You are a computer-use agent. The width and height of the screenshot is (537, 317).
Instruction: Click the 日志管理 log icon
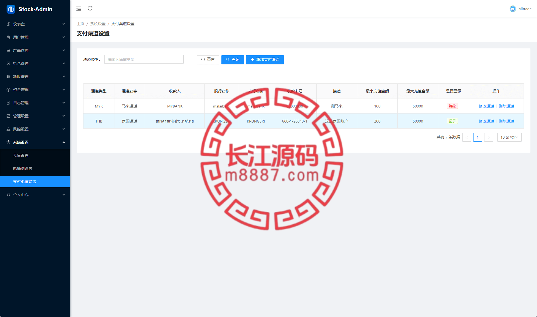8,103
